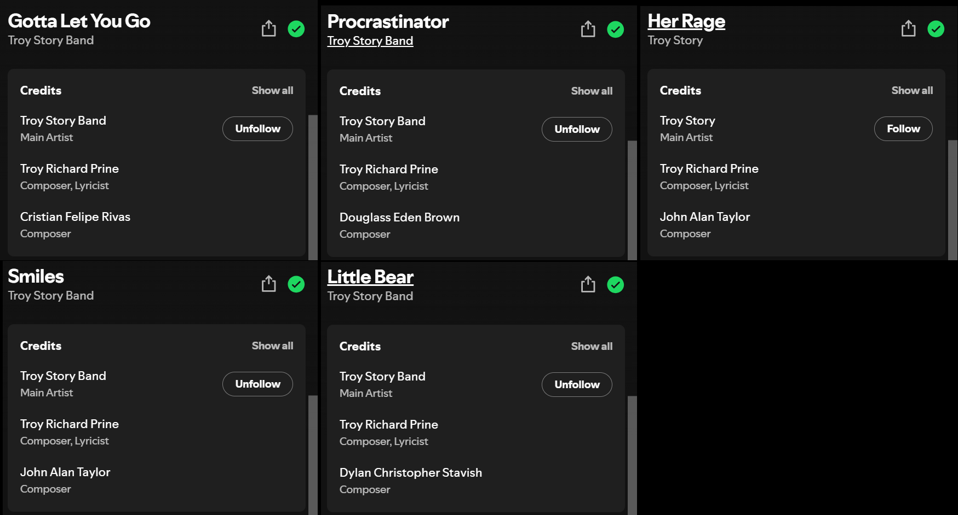The image size is (958, 515).
Task: Click green checkmark beside Little Bear
Action: [616, 284]
